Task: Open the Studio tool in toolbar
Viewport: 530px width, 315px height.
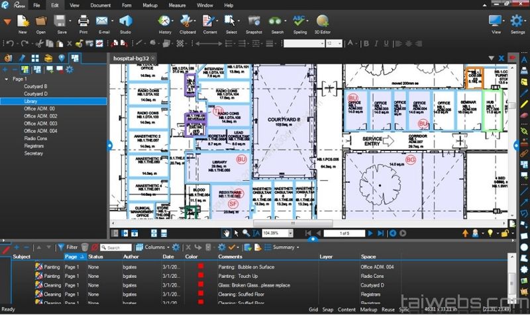Action: pos(125,22)
